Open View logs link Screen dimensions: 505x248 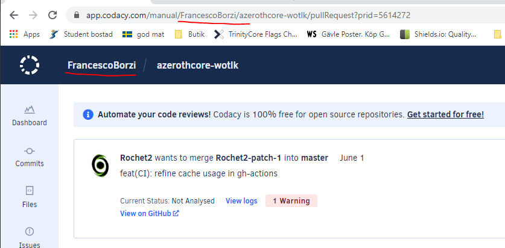coord(241,201)
